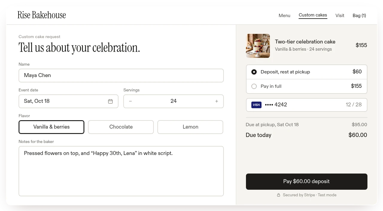Click the Due at pickup, Sat Oct 18 text
The width and height of the screenshot is (383, 211).
pos(272,125)
